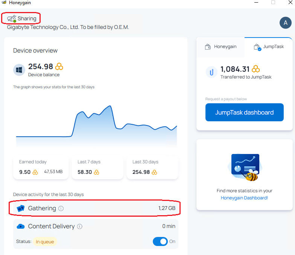Open the account avatar labeled A
The image size is (295, 255).
(x=285, y=23)
